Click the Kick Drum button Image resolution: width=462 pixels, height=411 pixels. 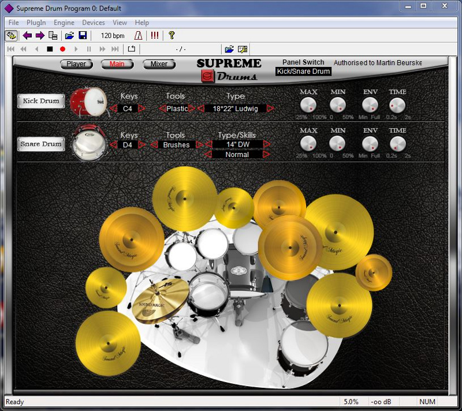click(x=41, y=101)
